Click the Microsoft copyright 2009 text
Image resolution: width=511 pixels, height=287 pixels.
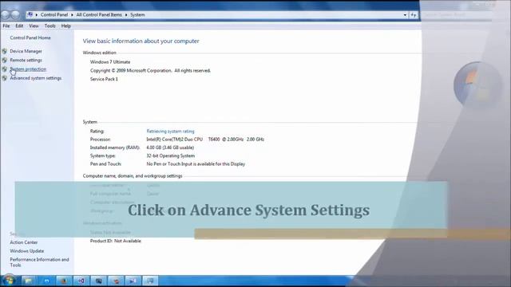150,71
